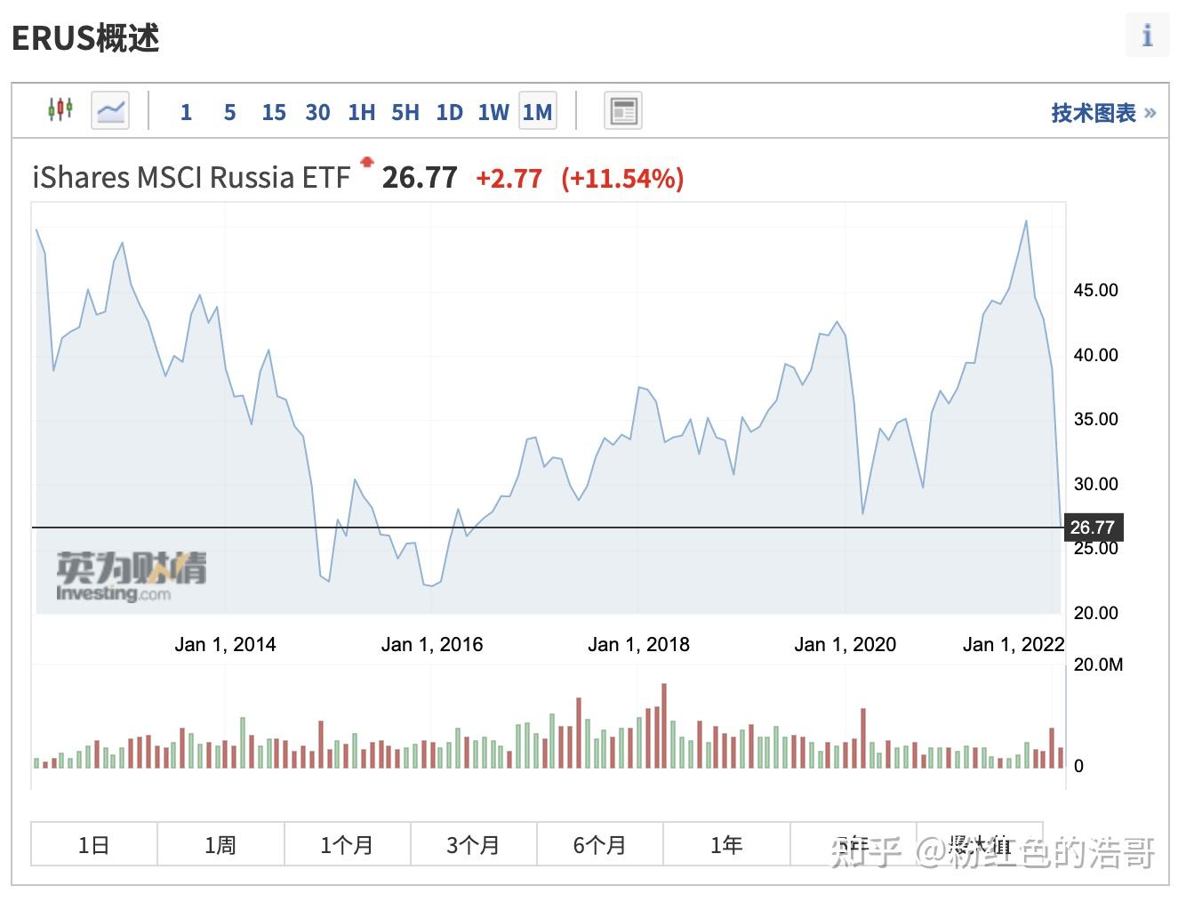The width and height of the screenshot is (1186, 902).
Task: Open the 技术图表 link
Action: click(1103, 113)
